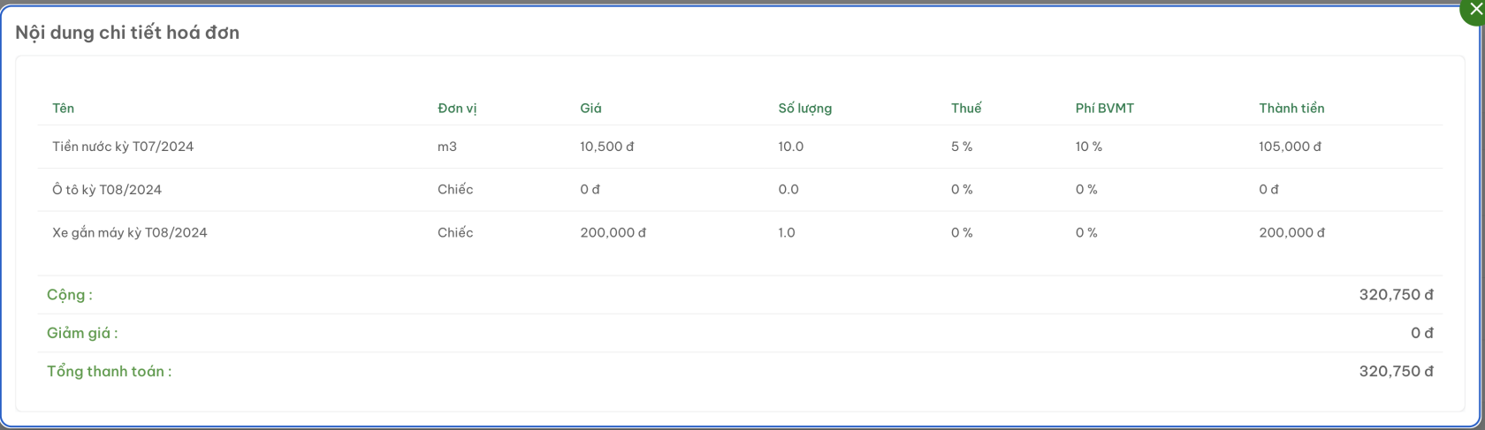Click the Phí BVMT column header
The height and width of the screenshot is (430, 1485).
click(1104, 109)
